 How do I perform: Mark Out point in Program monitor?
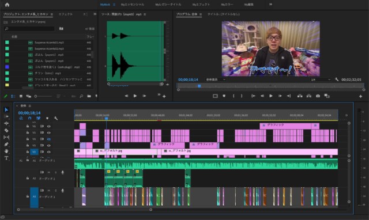click(242, 96)
